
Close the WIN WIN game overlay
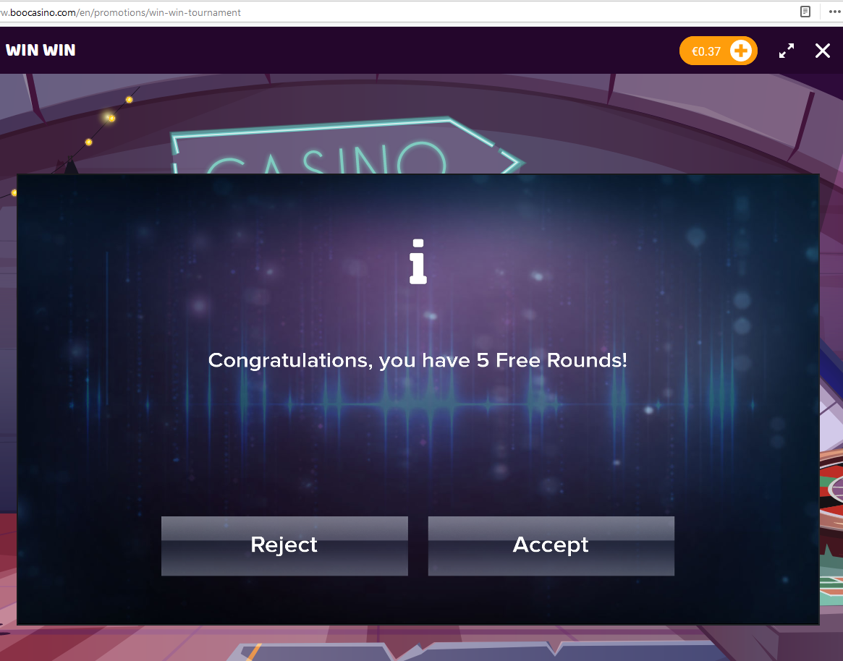[x=823, y=51]
